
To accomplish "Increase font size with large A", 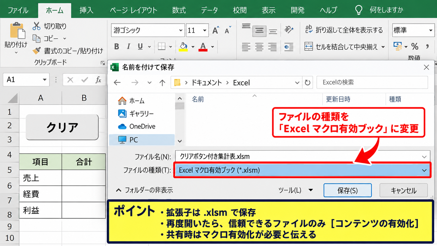I will [x=216, y=30].
